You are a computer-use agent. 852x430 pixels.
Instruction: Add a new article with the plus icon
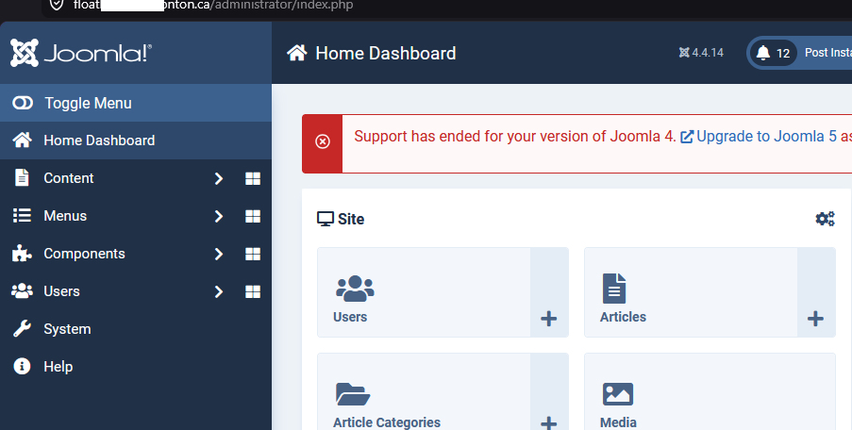click(x=815, y=319)
